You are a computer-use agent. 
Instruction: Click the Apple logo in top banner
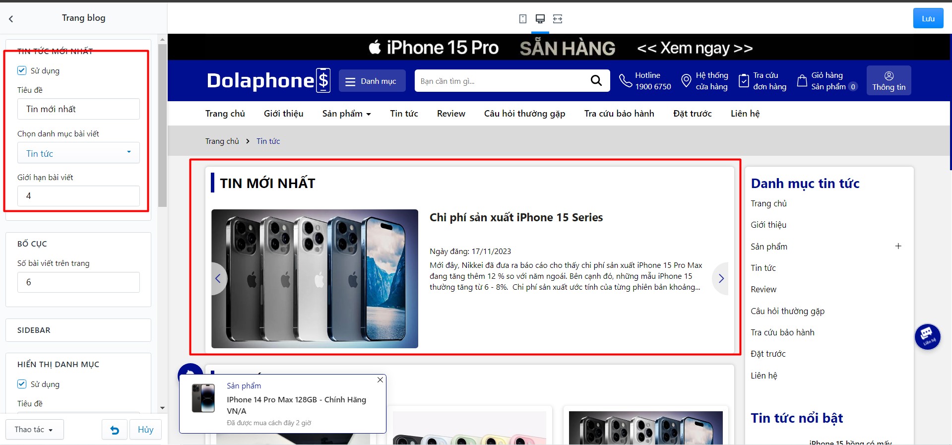(x=375, y=47)
